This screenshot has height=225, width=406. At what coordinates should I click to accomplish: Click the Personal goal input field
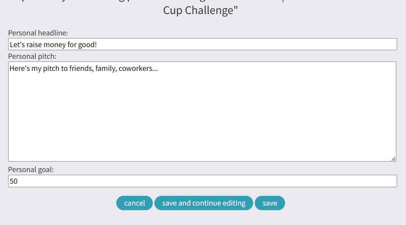click(x=202, y=181)
